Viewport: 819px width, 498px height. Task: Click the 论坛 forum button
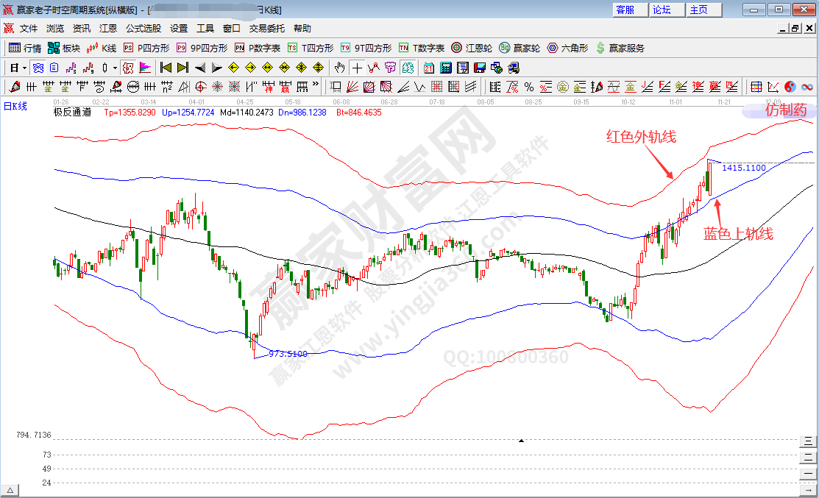point(662,10)
